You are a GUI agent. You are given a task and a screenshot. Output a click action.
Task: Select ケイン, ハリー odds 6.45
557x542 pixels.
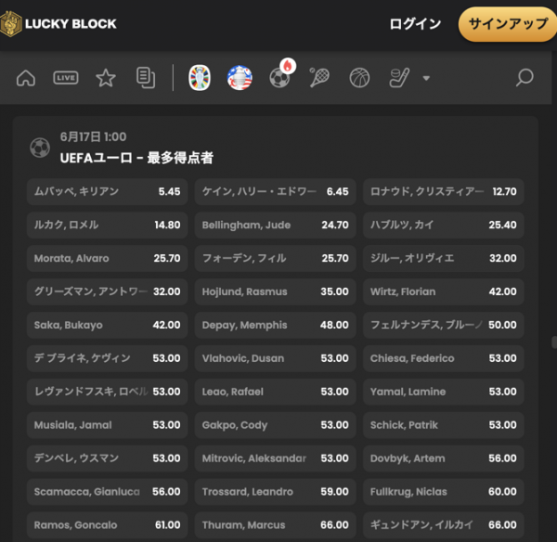(276, 191)
